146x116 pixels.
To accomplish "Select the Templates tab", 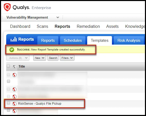I will 100,40.
